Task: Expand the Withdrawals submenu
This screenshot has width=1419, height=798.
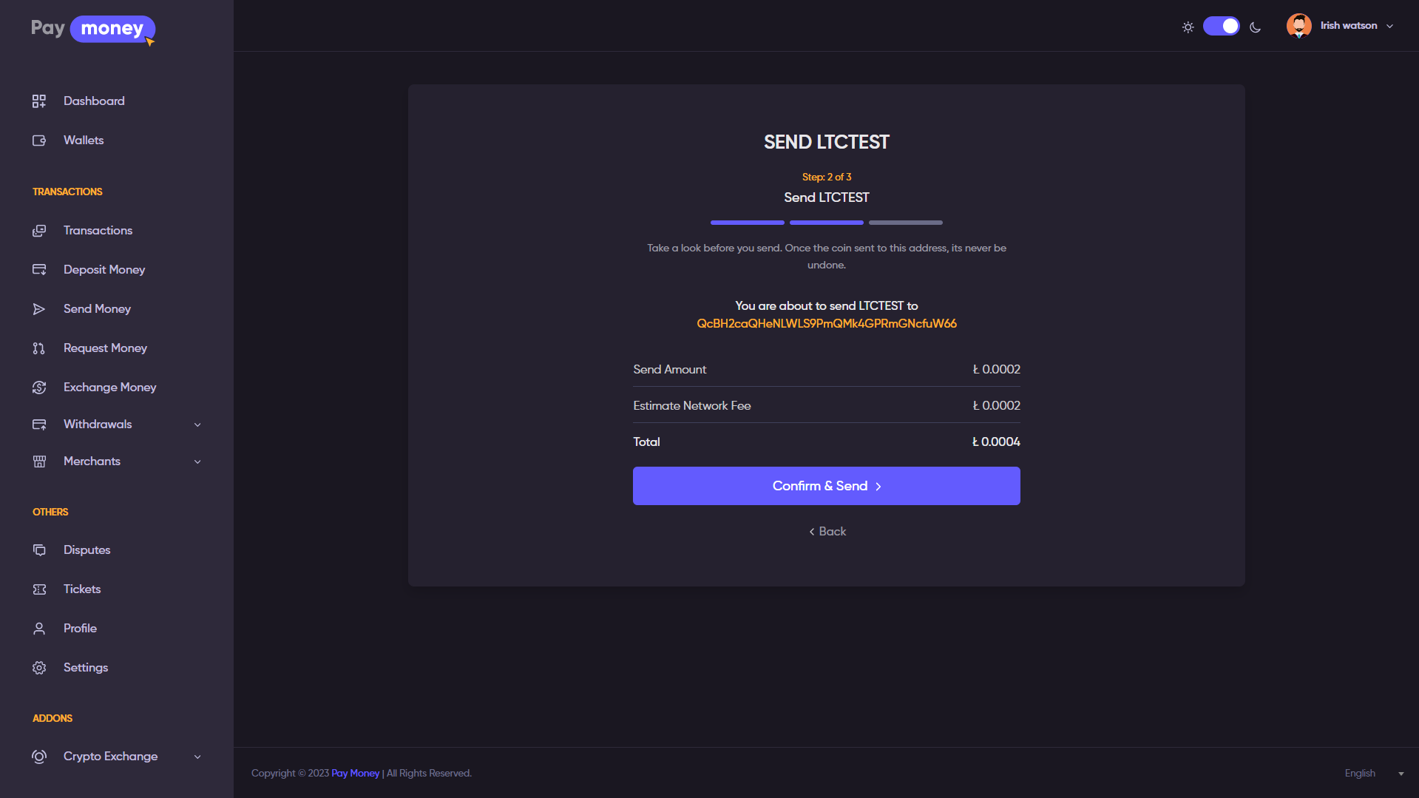Action: coord(197,425)
